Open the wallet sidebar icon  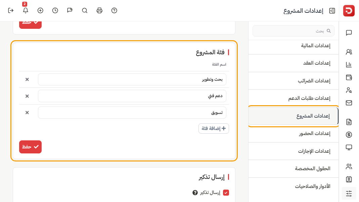[x=349, y=77]
